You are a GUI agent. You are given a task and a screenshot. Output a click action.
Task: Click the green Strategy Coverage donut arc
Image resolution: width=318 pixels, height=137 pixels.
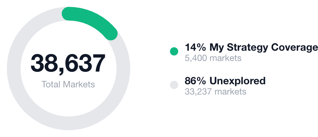coord(92,18)
